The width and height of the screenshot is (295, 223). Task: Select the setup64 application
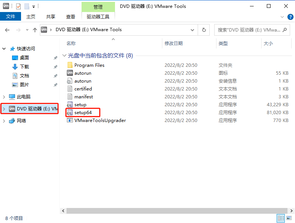(83, 113)
